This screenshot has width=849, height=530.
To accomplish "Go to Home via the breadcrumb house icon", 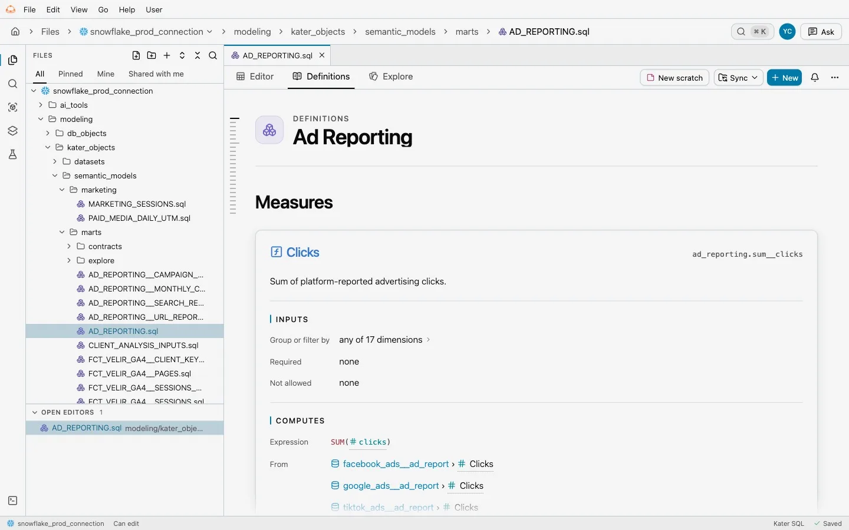I will click(x=15, y=32).
